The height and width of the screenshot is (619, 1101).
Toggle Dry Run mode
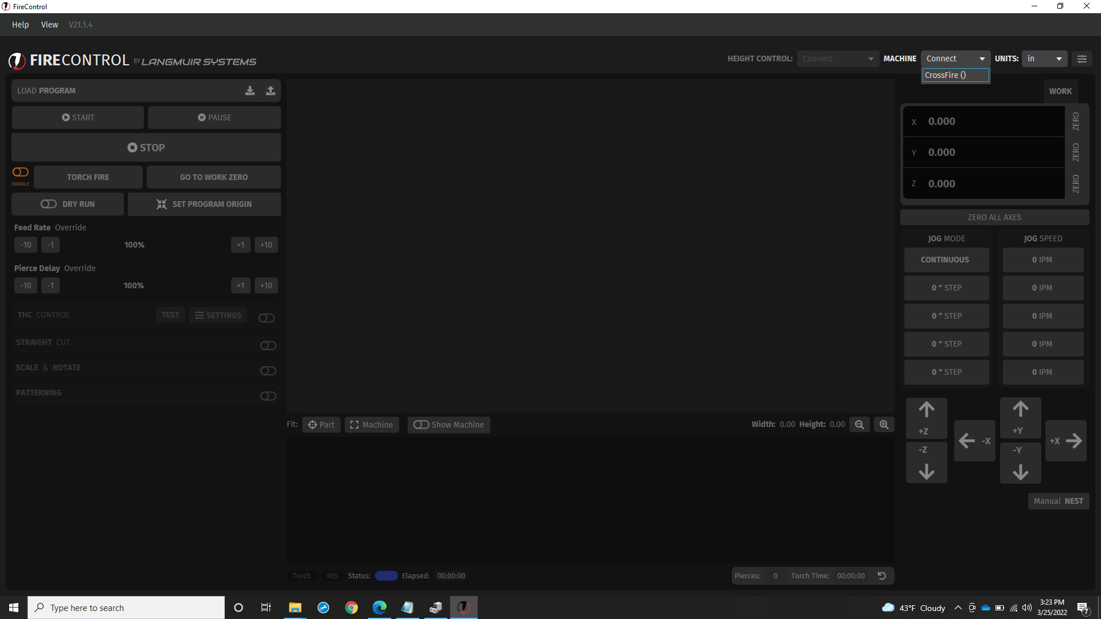(x=68, y=204)
